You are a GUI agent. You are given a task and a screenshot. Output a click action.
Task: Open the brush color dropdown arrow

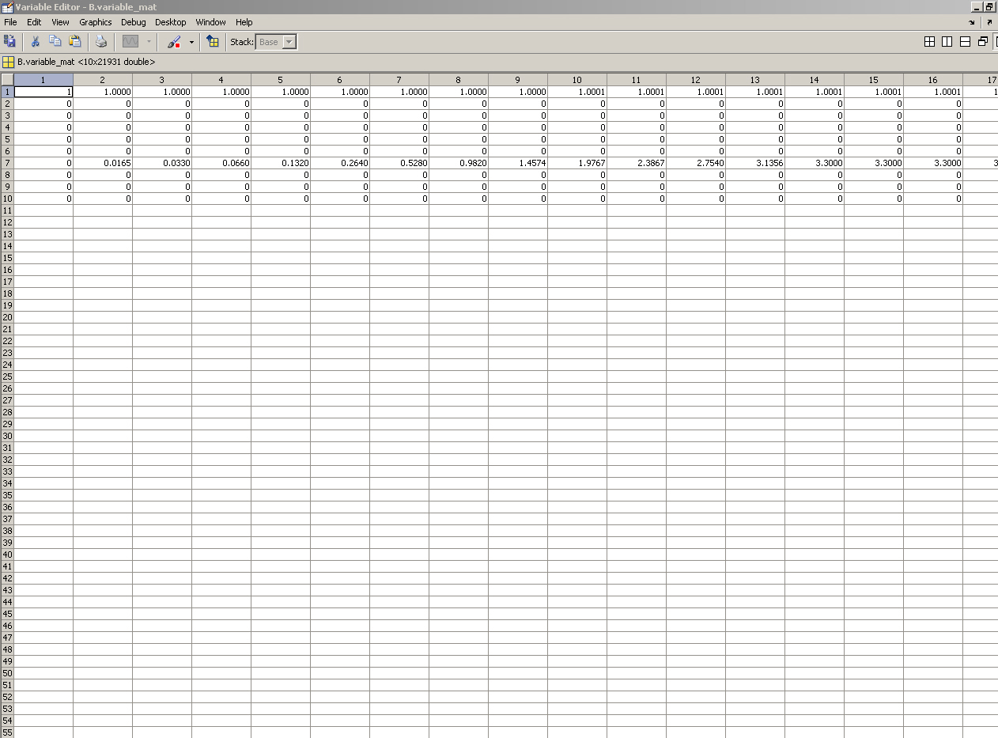point(191,42)
